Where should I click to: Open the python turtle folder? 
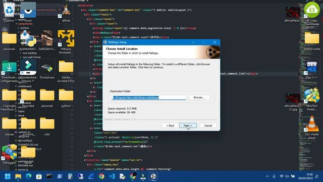click(312, 41)
